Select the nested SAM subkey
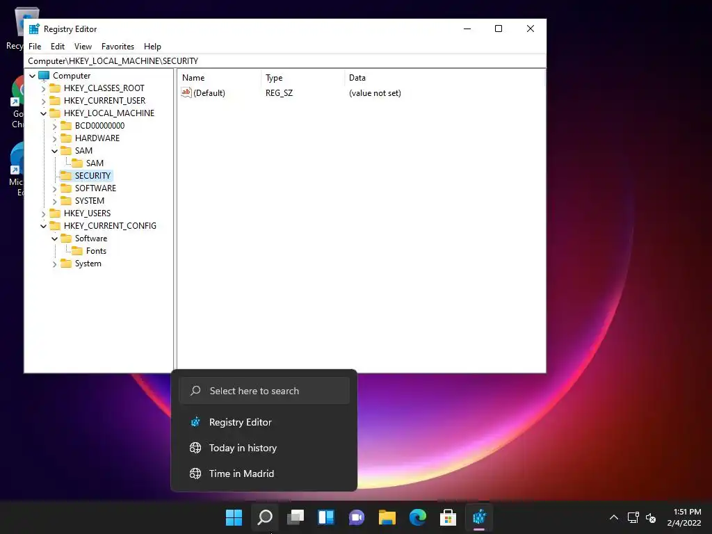712x534 pixels. 95,163
